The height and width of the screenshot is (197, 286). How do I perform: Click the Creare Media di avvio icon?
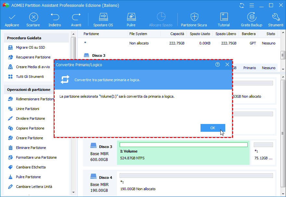click(10, 67)
